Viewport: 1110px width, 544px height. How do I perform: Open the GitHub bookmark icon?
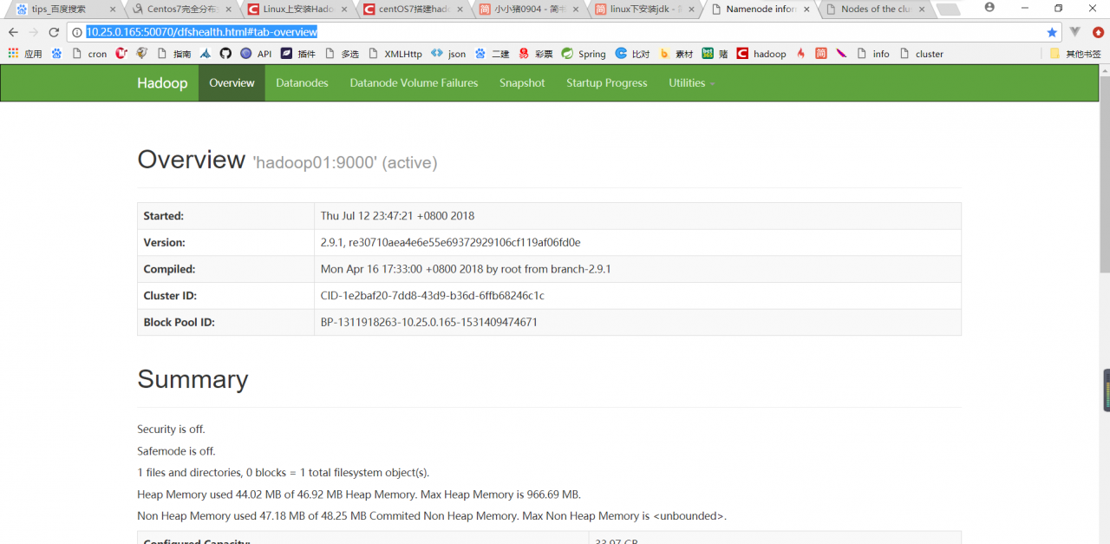coord(225,54)
